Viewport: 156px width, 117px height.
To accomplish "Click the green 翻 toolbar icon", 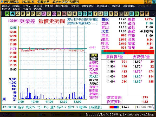I will [137, 14].
